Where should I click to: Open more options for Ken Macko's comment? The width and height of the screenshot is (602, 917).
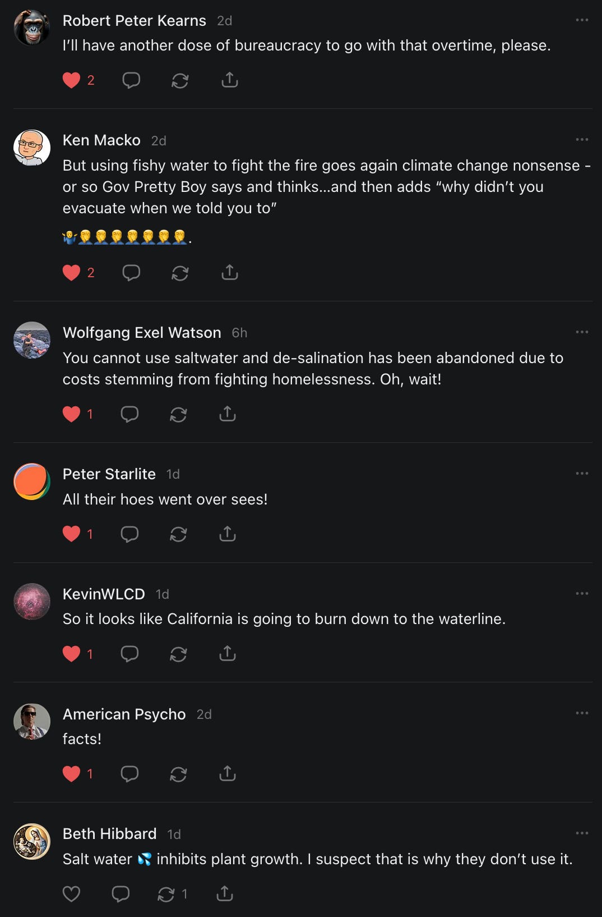(x=582, y=140)
